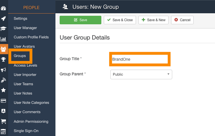Click the green Save button
Screen dimensions: 215x136
(81, 20)
